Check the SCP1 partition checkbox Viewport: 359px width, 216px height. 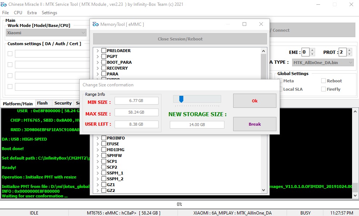(x=104, y=161)
